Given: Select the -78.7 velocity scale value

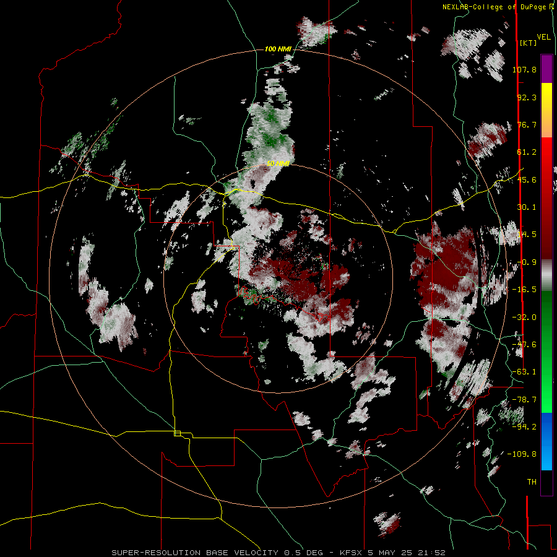Looking at the screenshot, I should (524, 400).
